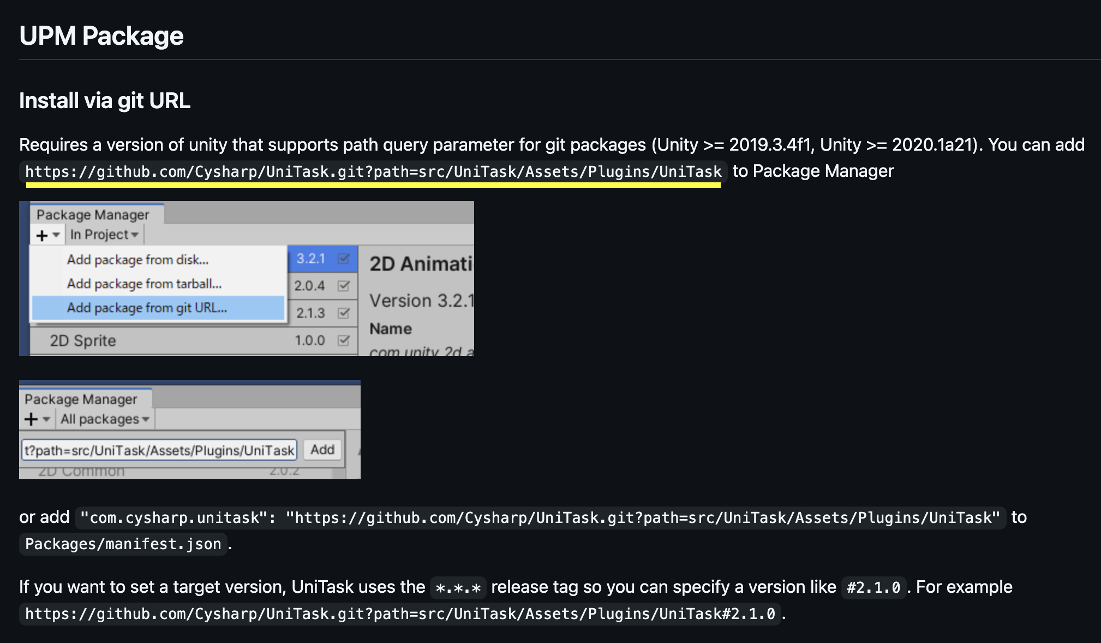The width and height of the screenshot is (1101, 643).
Task: Click the Packages/manifest.json code snippet
Action: [x=123, y=544]
